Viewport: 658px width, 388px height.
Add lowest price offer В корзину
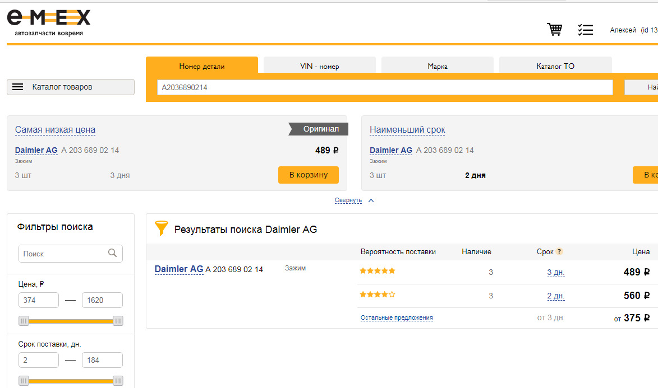(x=309, y=175)
